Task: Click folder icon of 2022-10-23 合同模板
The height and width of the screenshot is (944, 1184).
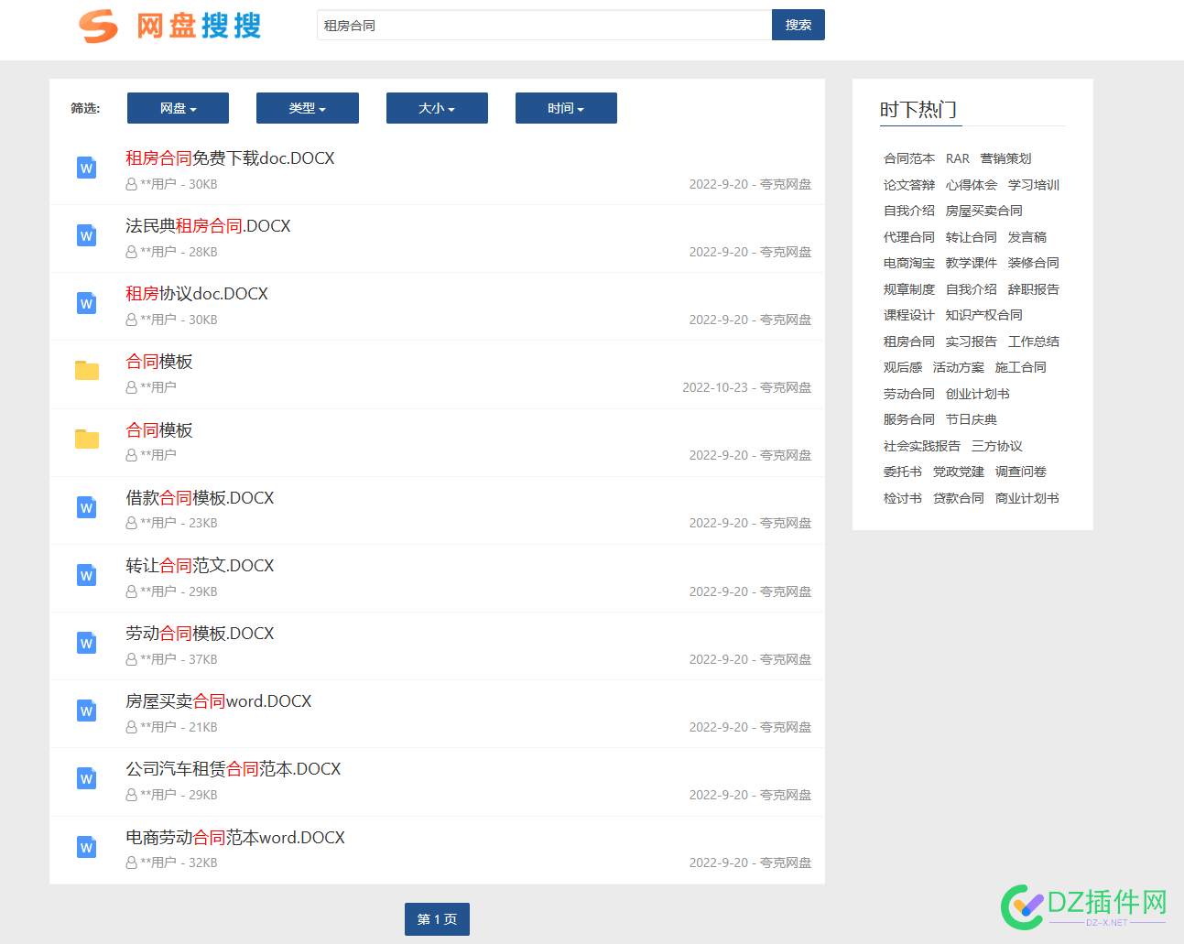Action: pyautogui.click(x=87, y=370)
